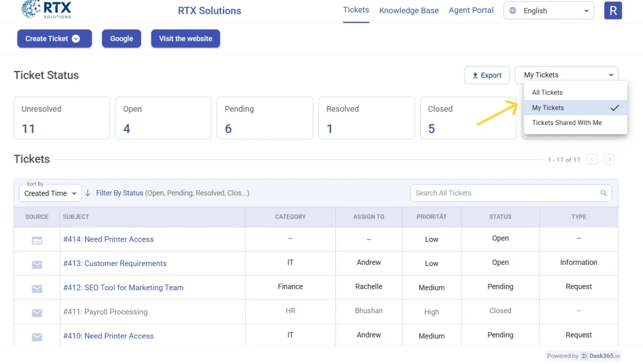The width and height of the screenshot is (643, 364).
Task: Click the globe language icon
Action: [514, 10]
